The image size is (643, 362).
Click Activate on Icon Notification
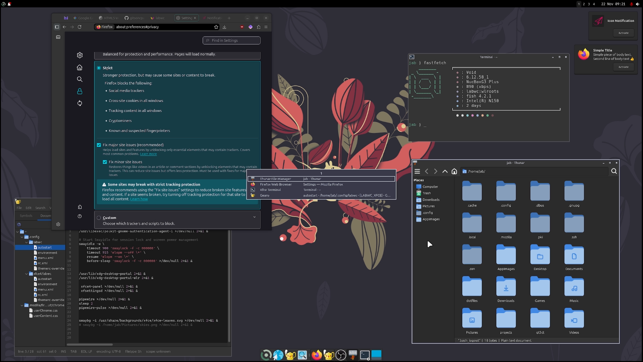pos(623,33)
